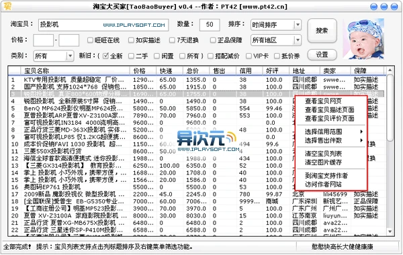Click the scrollbar down arrow

390,232
